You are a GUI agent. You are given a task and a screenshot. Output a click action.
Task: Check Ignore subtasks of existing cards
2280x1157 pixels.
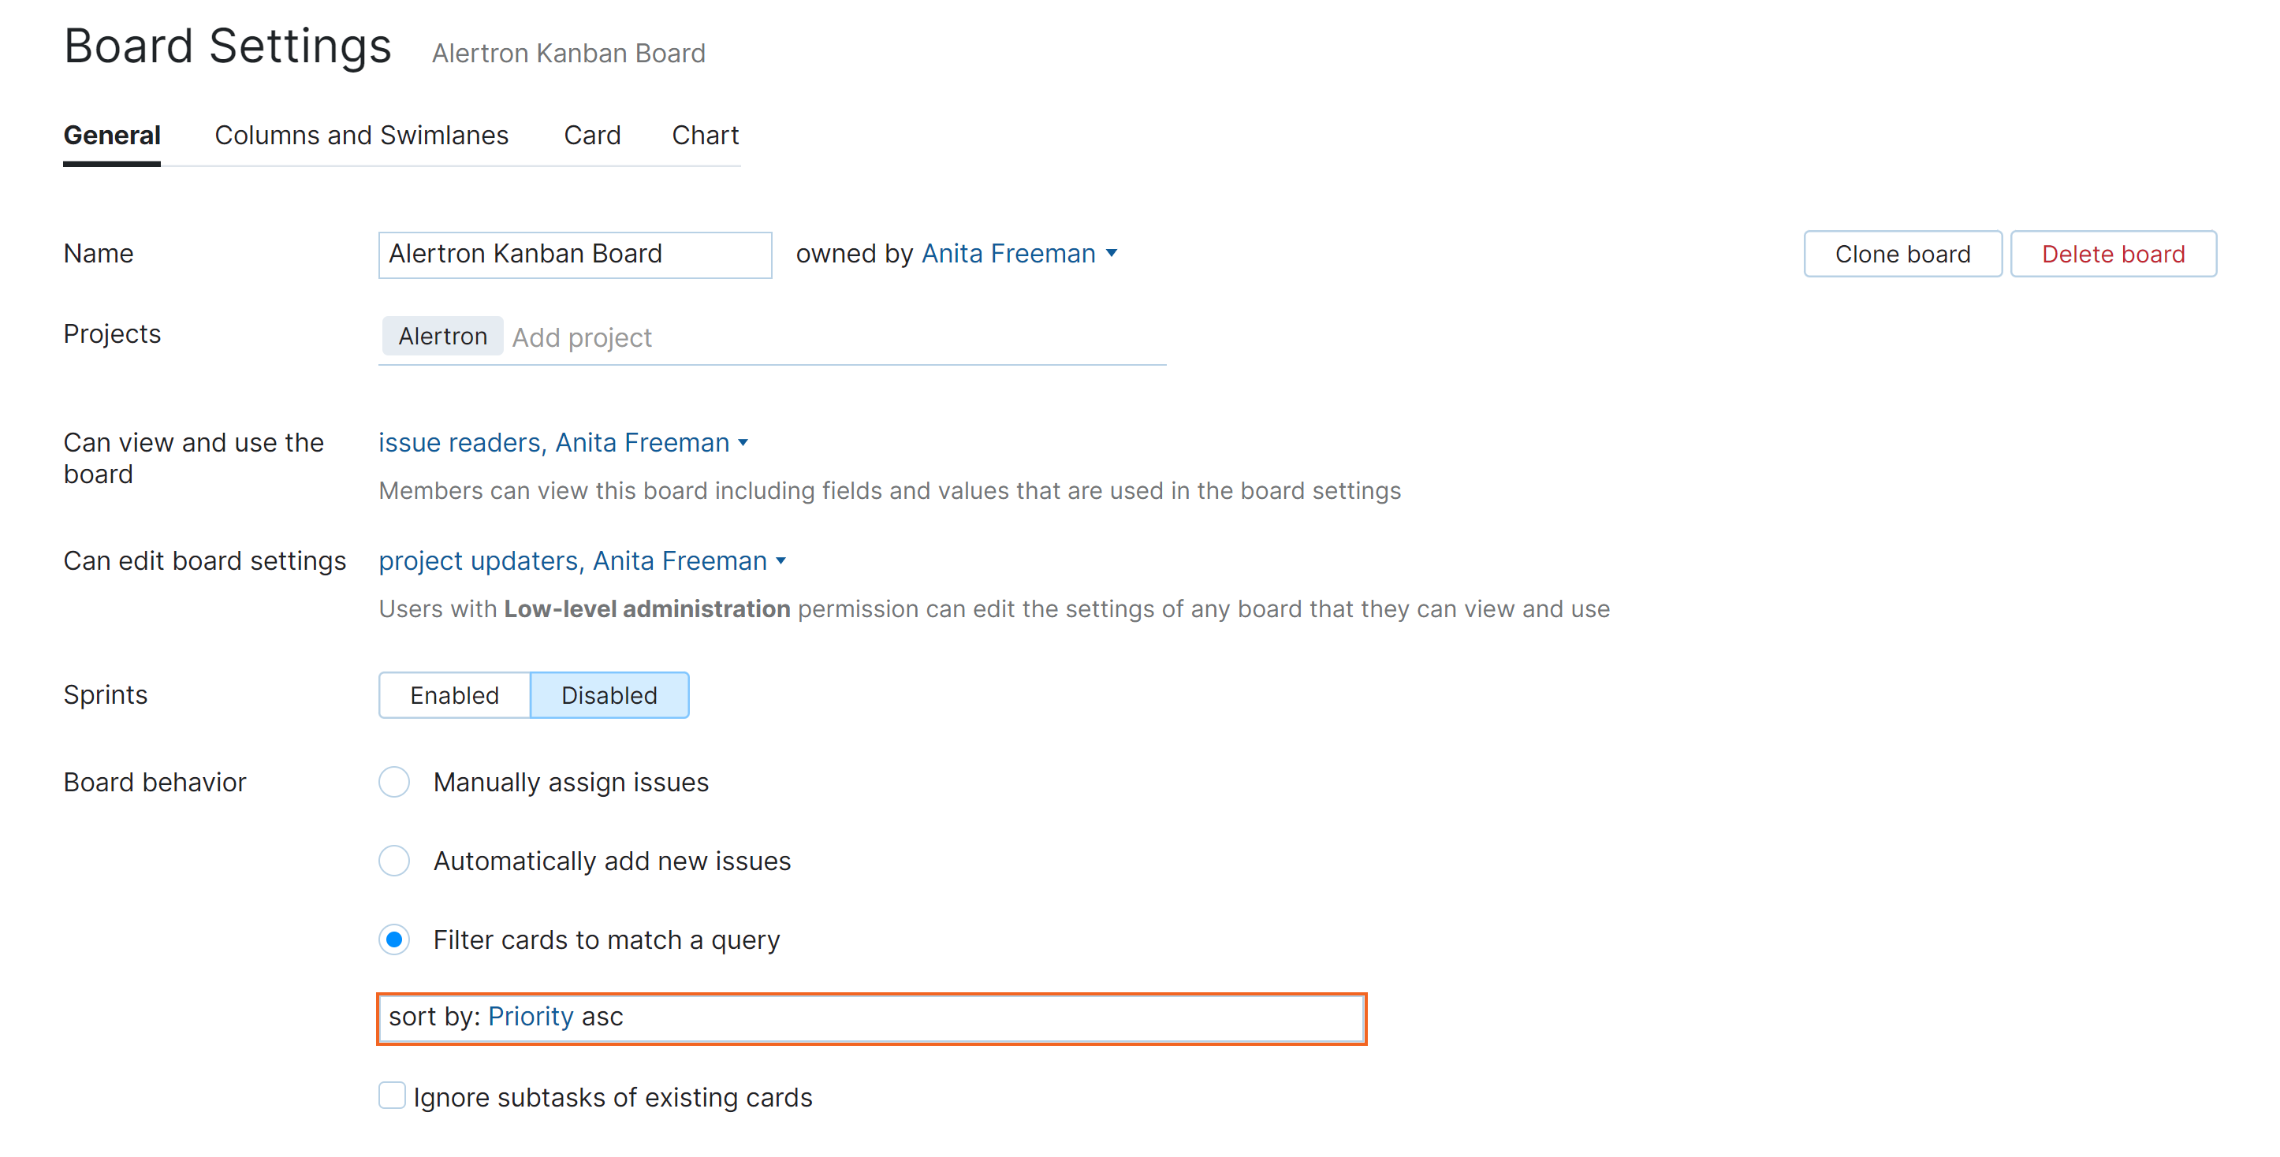392,1096
